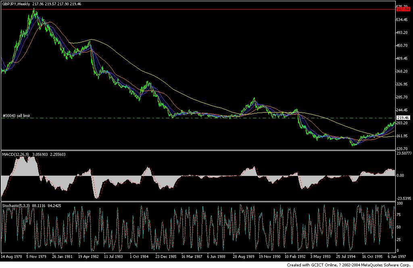The height and width of the screenshot is (268, 413).
Task: Select the Stochastic(5,3,3) indicator label
Action: (x=16, y=205)
